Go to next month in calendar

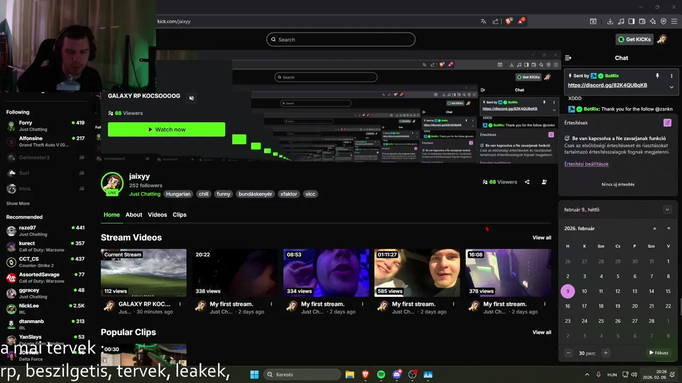[x=669, y=228]
